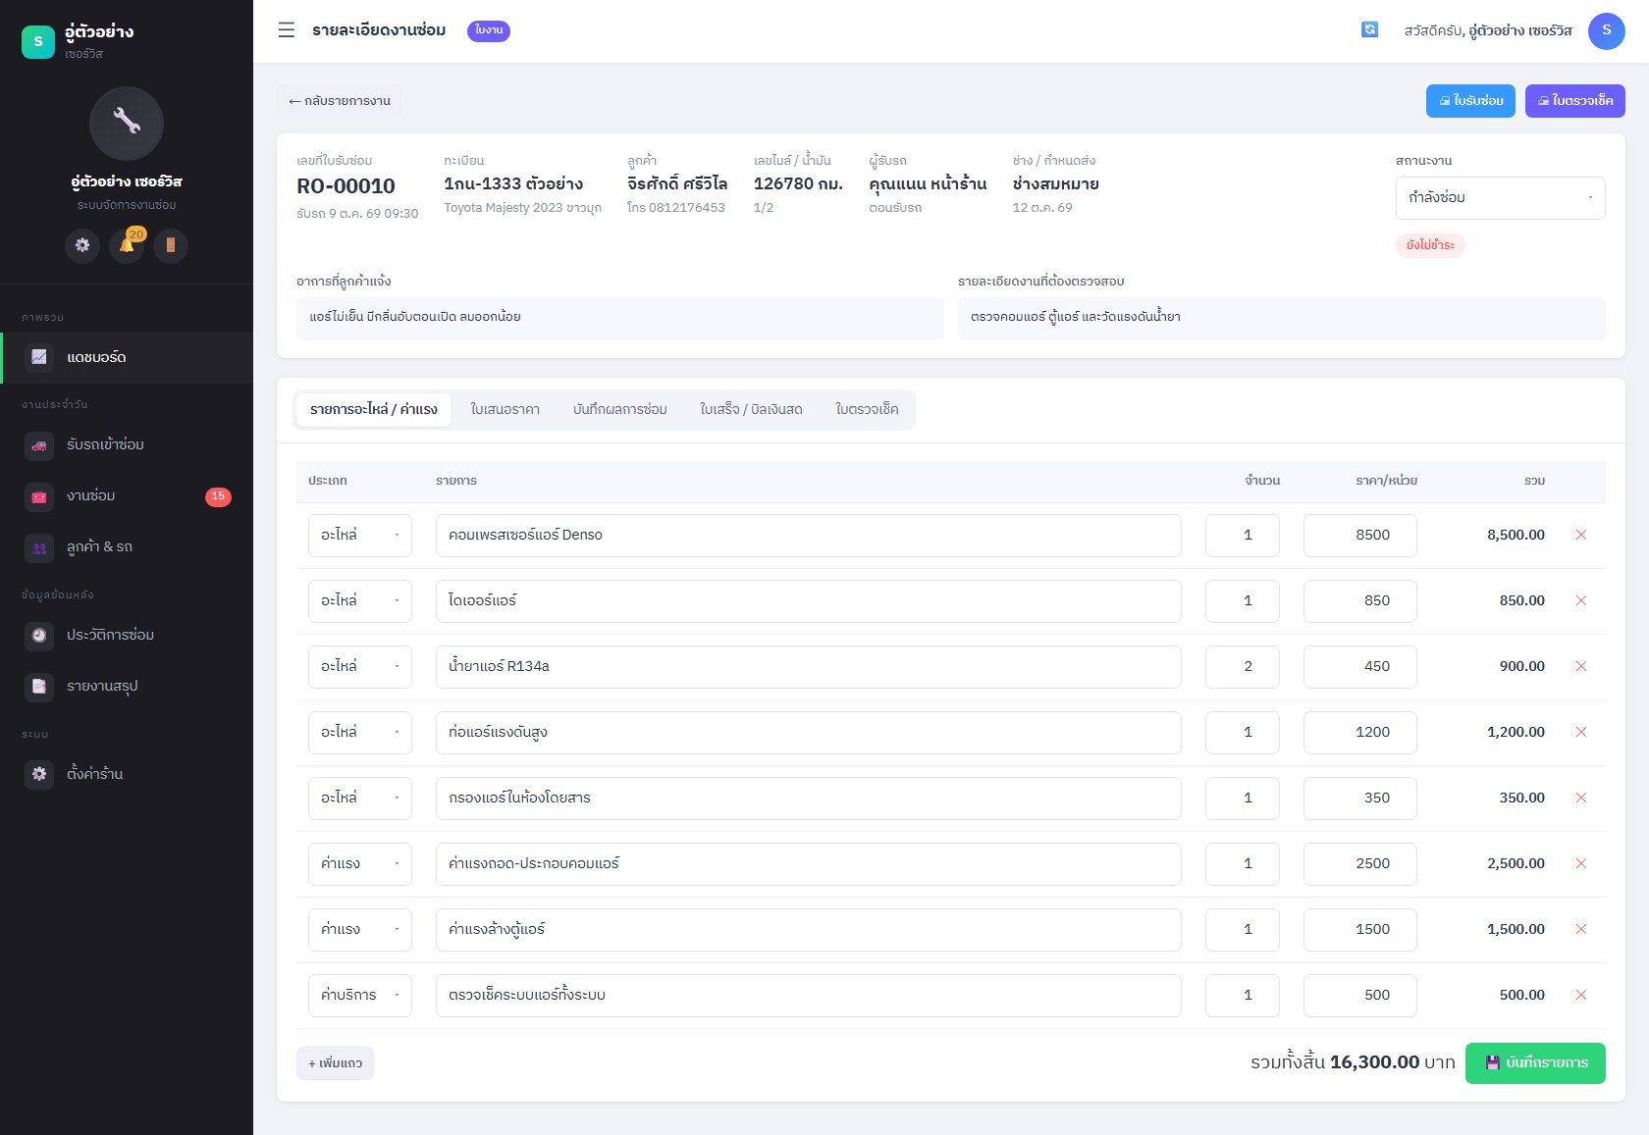The height and width of the screenshot is (1135, 1649).
Task: Click the บันทึกรายการ save button
Action: pyautogui.click(x=1535, y=1063)
